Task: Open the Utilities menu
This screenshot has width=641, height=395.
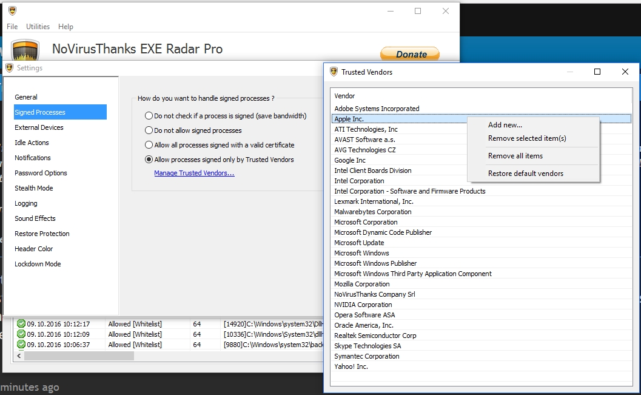Action: click(38, 27)
